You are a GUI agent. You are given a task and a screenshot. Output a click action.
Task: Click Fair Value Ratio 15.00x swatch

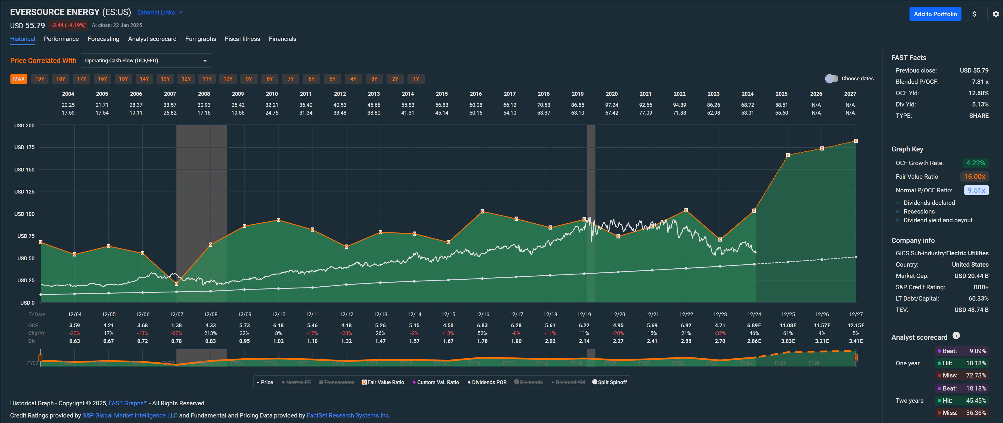click(974, 177)
